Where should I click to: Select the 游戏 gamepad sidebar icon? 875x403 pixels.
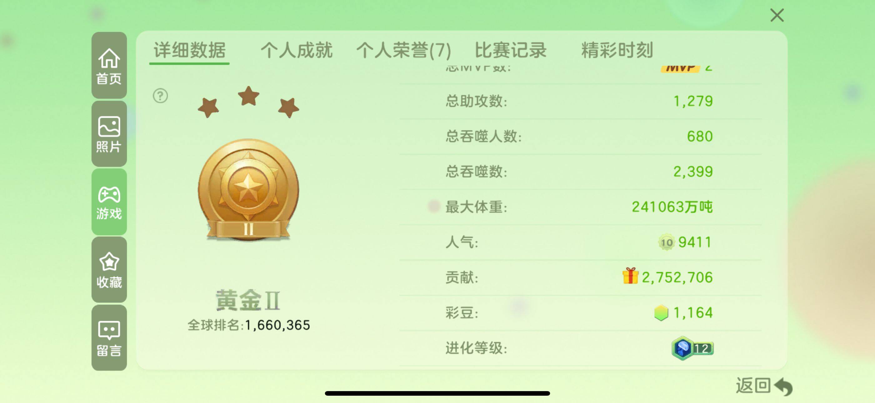click(109, 202)
